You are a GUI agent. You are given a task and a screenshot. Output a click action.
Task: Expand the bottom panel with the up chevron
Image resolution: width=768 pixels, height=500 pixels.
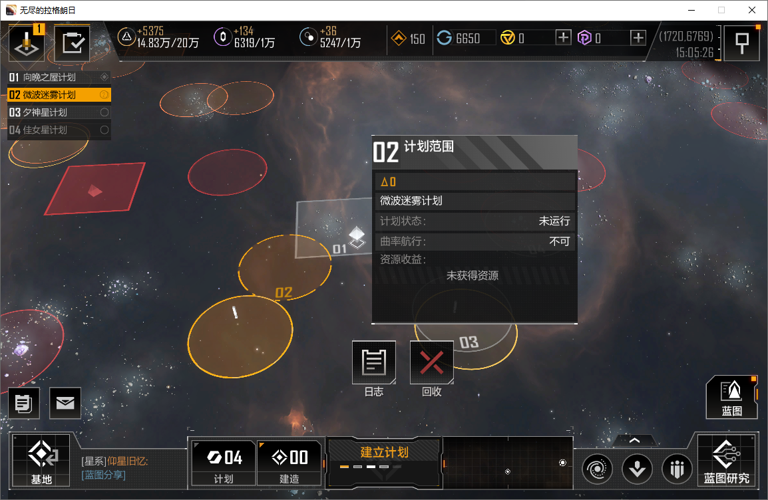[634, 440]
